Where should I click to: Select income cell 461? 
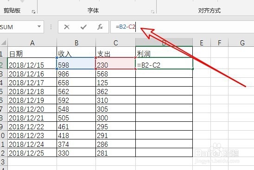[76, 126]
